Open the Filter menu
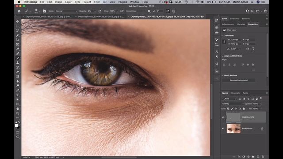The width and height of the screenshot is (283, 159). click(97, 2)
